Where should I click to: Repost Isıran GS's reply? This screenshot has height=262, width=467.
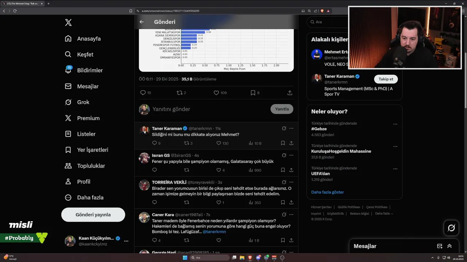pos(186,170)
